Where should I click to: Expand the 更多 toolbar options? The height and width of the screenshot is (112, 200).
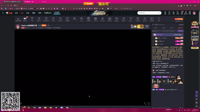[159, 19]
